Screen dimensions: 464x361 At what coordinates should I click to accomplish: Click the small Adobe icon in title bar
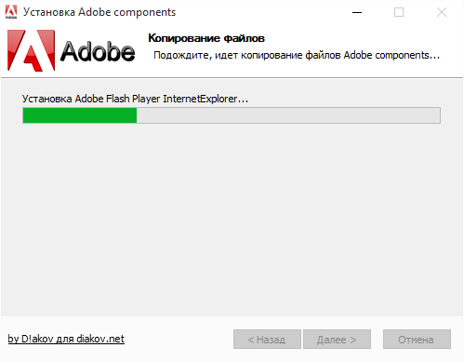(x=11, y=12)
